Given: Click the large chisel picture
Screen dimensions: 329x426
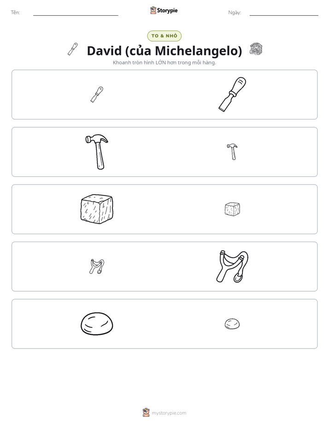Looking at the screenshot, I should click(x=232, y=94).
